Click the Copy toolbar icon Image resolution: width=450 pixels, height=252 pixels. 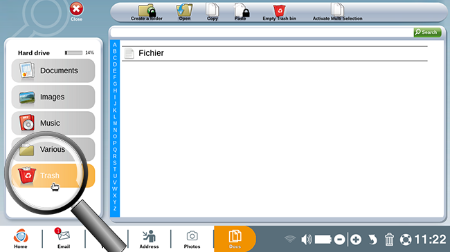213,12
